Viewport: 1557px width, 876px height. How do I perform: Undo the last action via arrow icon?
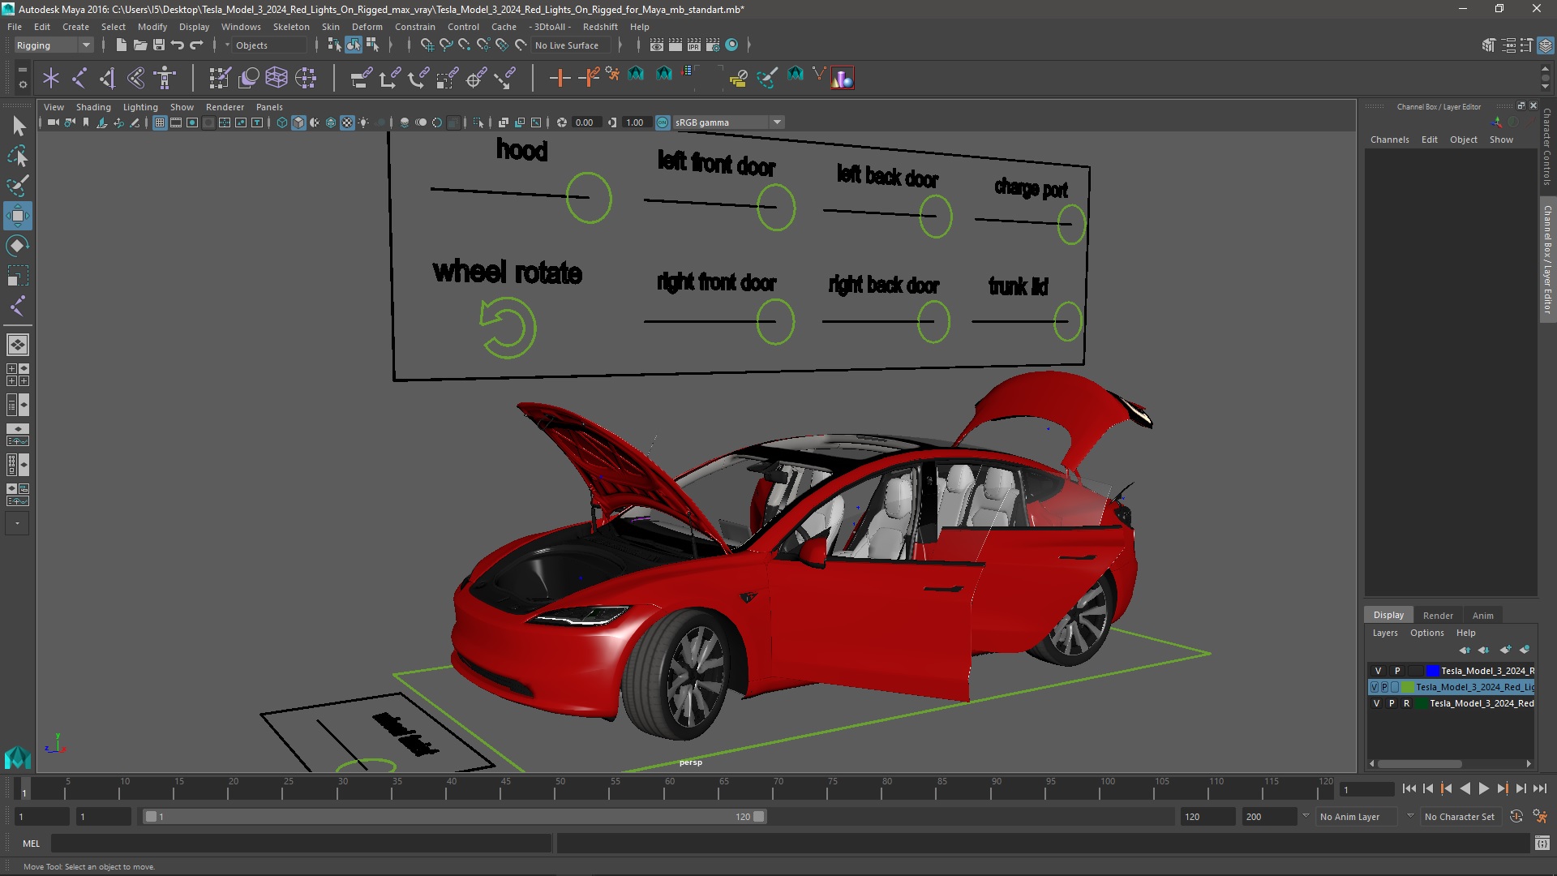[x=178, y=45]
